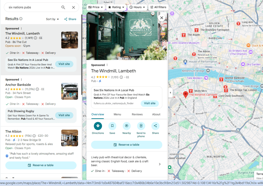The image size is (263, 186).
Task: Click the Directions icon
Action: 98,126
